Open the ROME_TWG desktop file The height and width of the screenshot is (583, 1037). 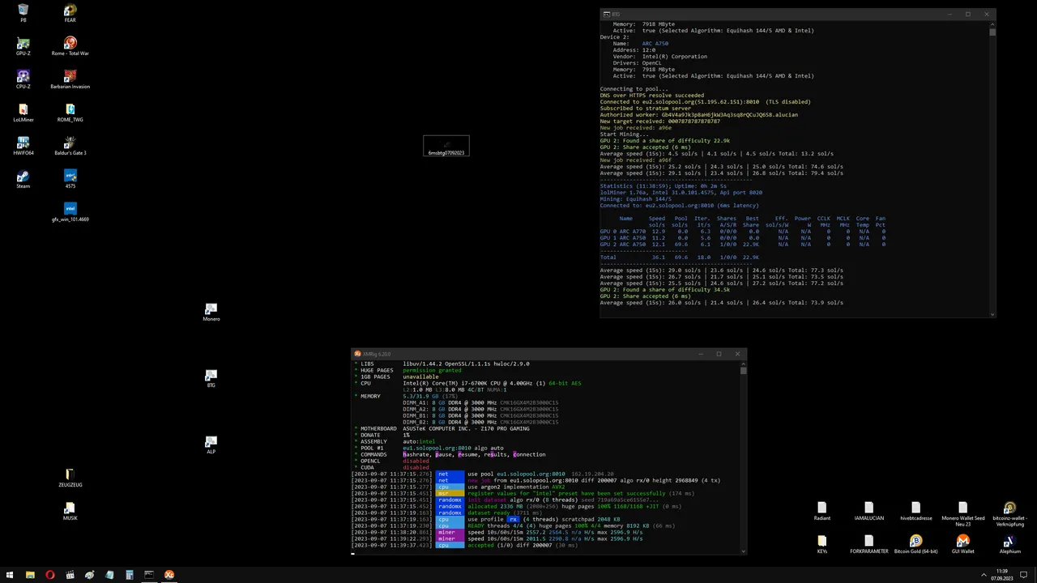[x=70, y=112]
